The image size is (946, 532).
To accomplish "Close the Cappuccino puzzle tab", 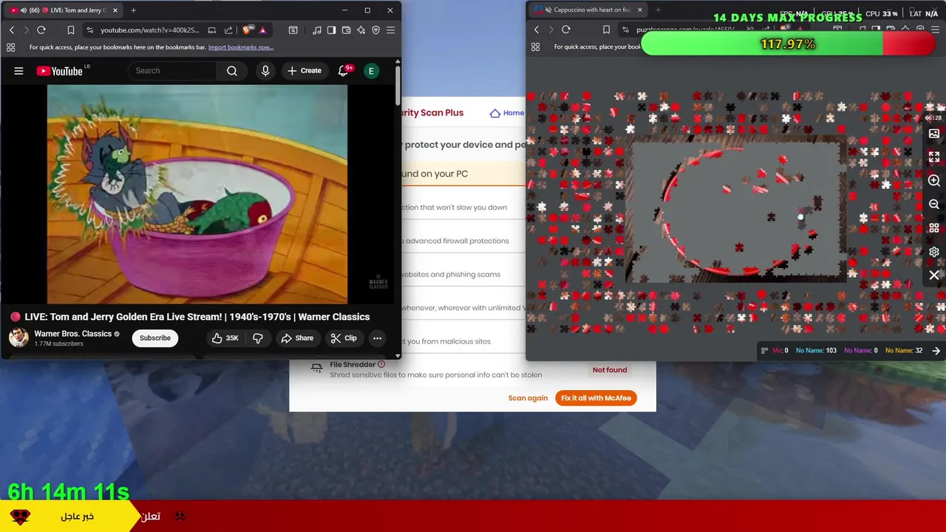I will (x=640, y=10).
